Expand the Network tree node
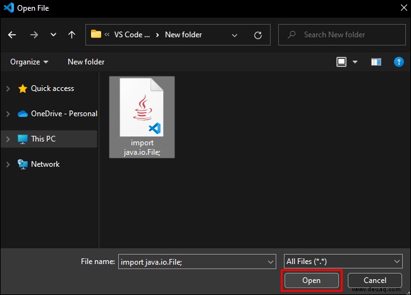The height and width of the screenshot is (295, 411). 8,164
